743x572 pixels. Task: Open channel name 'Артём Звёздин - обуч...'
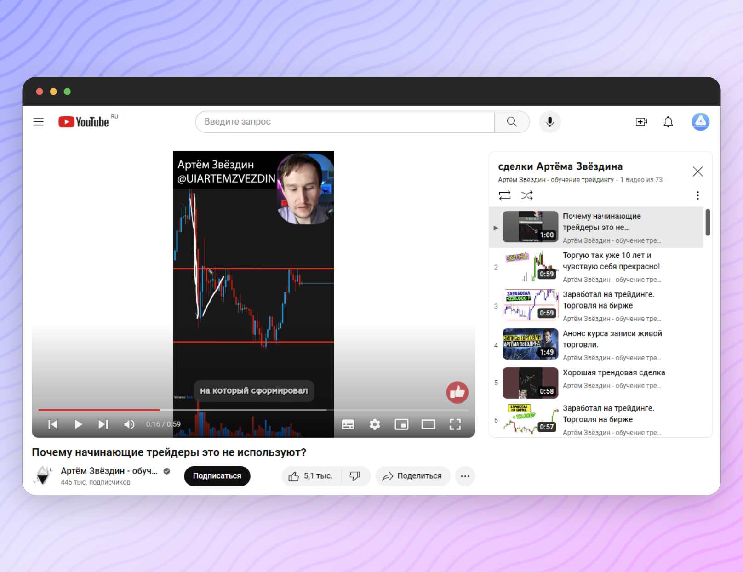109,471
